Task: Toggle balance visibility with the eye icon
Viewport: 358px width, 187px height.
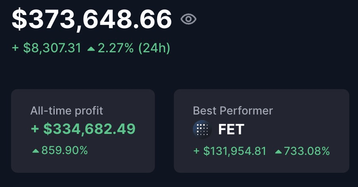Action: pos(189,19)
